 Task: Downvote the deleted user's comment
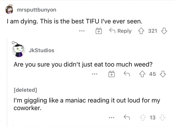(x=163, y=117)
